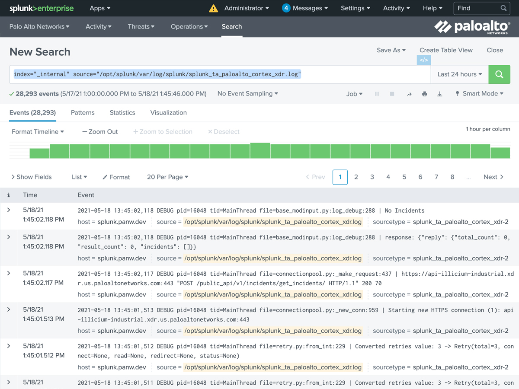The height and width of the screenshot is (389, 519).
Task: Open the Last 24 hours time picker
Action: coord(459,74)
